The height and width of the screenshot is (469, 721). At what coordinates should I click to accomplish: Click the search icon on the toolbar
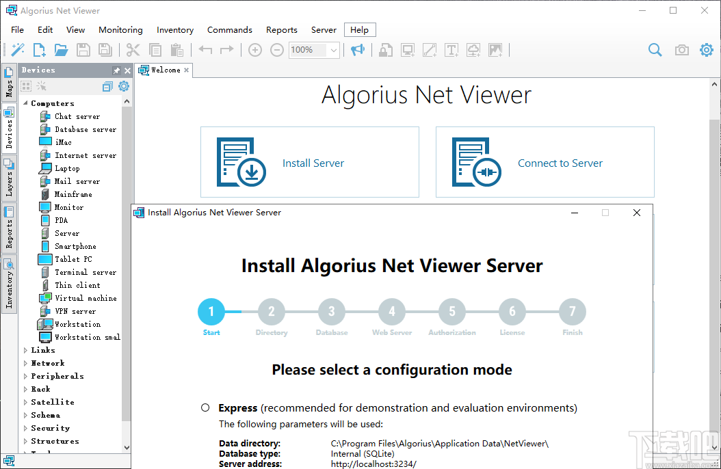click(655, 49)
